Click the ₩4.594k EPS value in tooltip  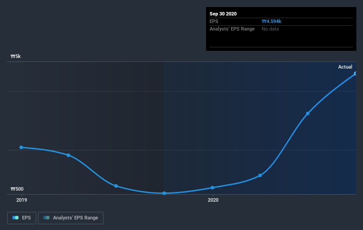271,21
